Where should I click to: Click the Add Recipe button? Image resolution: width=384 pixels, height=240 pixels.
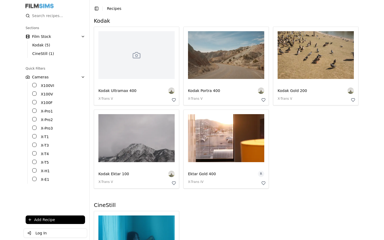[55, 220]
